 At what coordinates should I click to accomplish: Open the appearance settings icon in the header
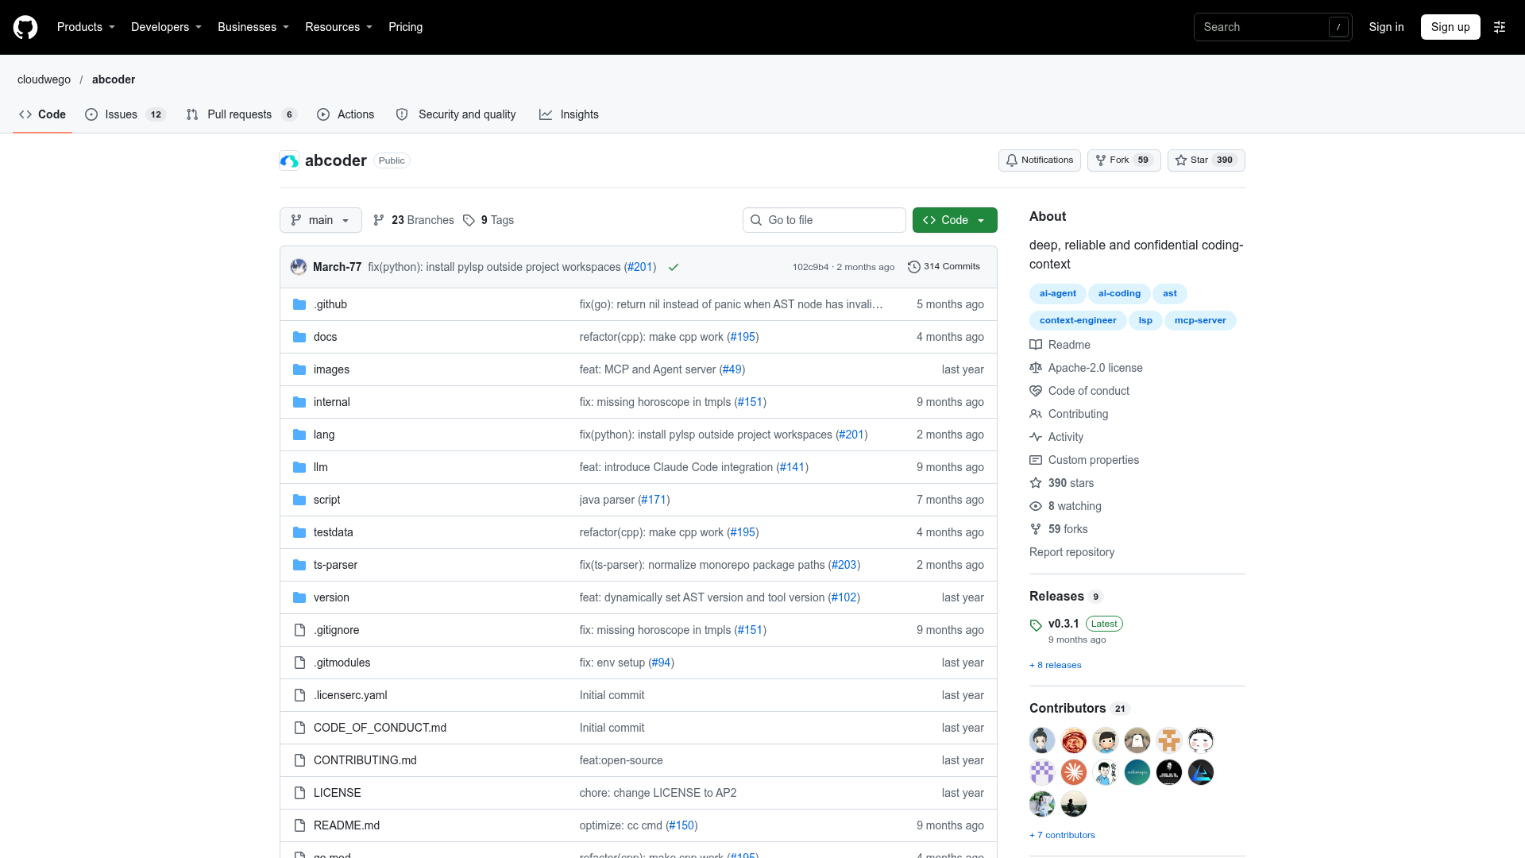(x=1500, y=27)
